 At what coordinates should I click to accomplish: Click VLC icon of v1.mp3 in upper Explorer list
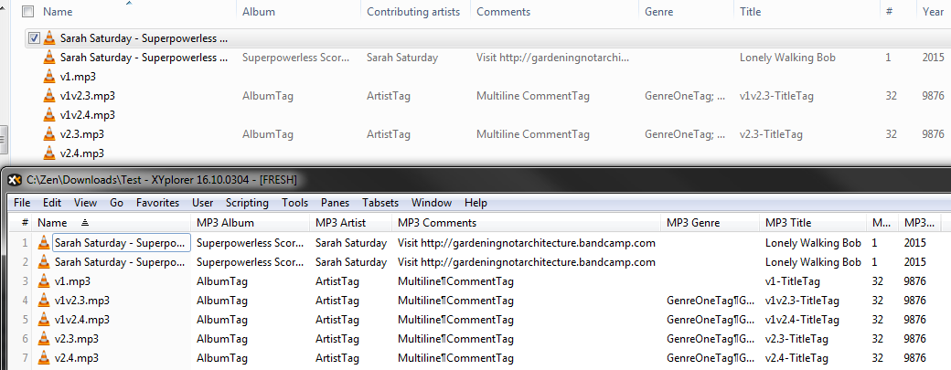(x=49, y=77)
